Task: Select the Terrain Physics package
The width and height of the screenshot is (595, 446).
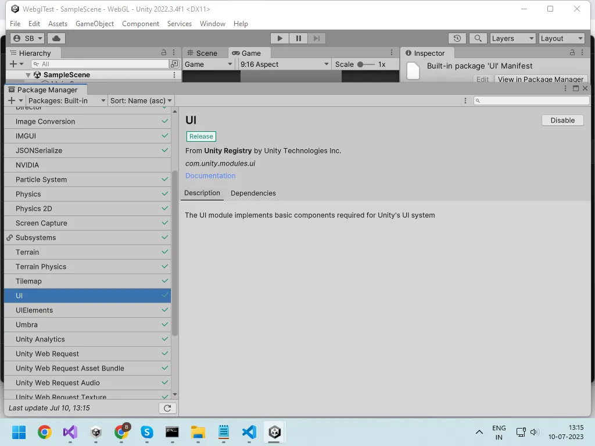Action: pos(87,267)
